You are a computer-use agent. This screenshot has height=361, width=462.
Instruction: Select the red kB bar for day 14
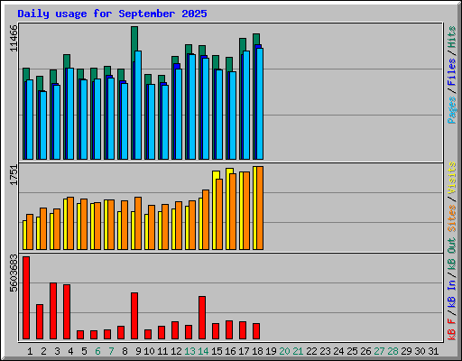click(202, 318)
